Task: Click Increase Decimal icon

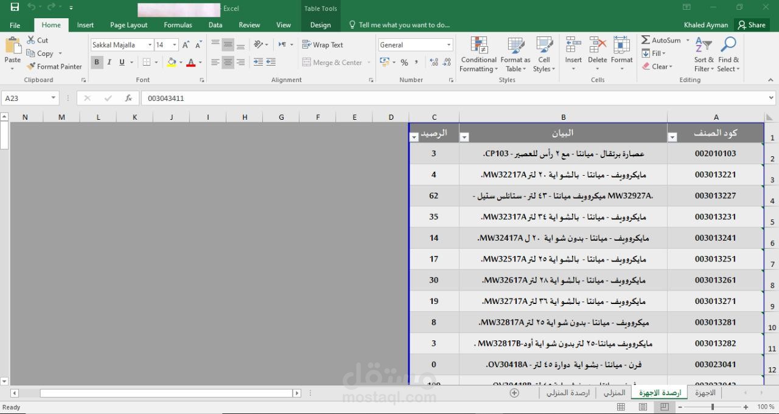Action: 434,63
